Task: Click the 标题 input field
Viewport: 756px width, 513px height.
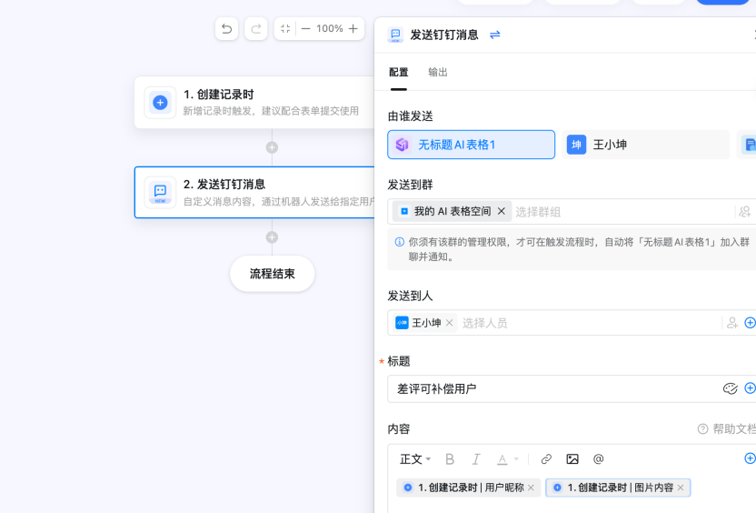Action: click(x=554, y=389)
